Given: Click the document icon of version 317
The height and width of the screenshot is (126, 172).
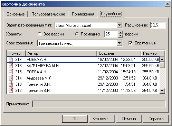Looking at the screenshot, I should click(x=11, y=60).
